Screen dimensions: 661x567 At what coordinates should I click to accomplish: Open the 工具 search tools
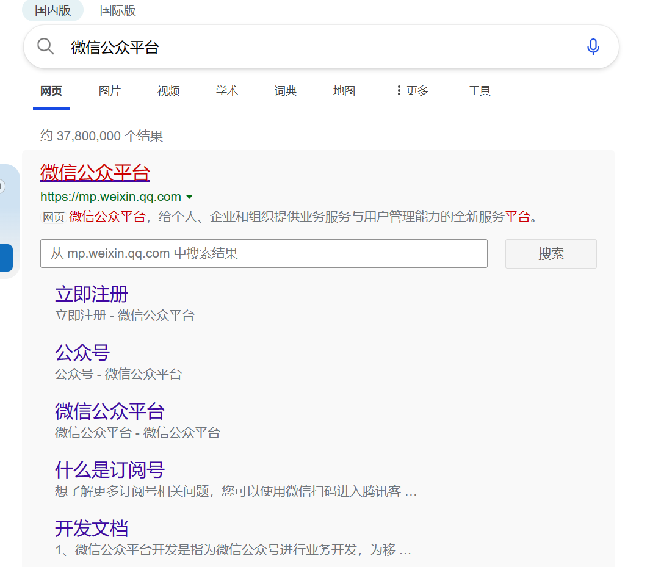click(x=480, y=91)
